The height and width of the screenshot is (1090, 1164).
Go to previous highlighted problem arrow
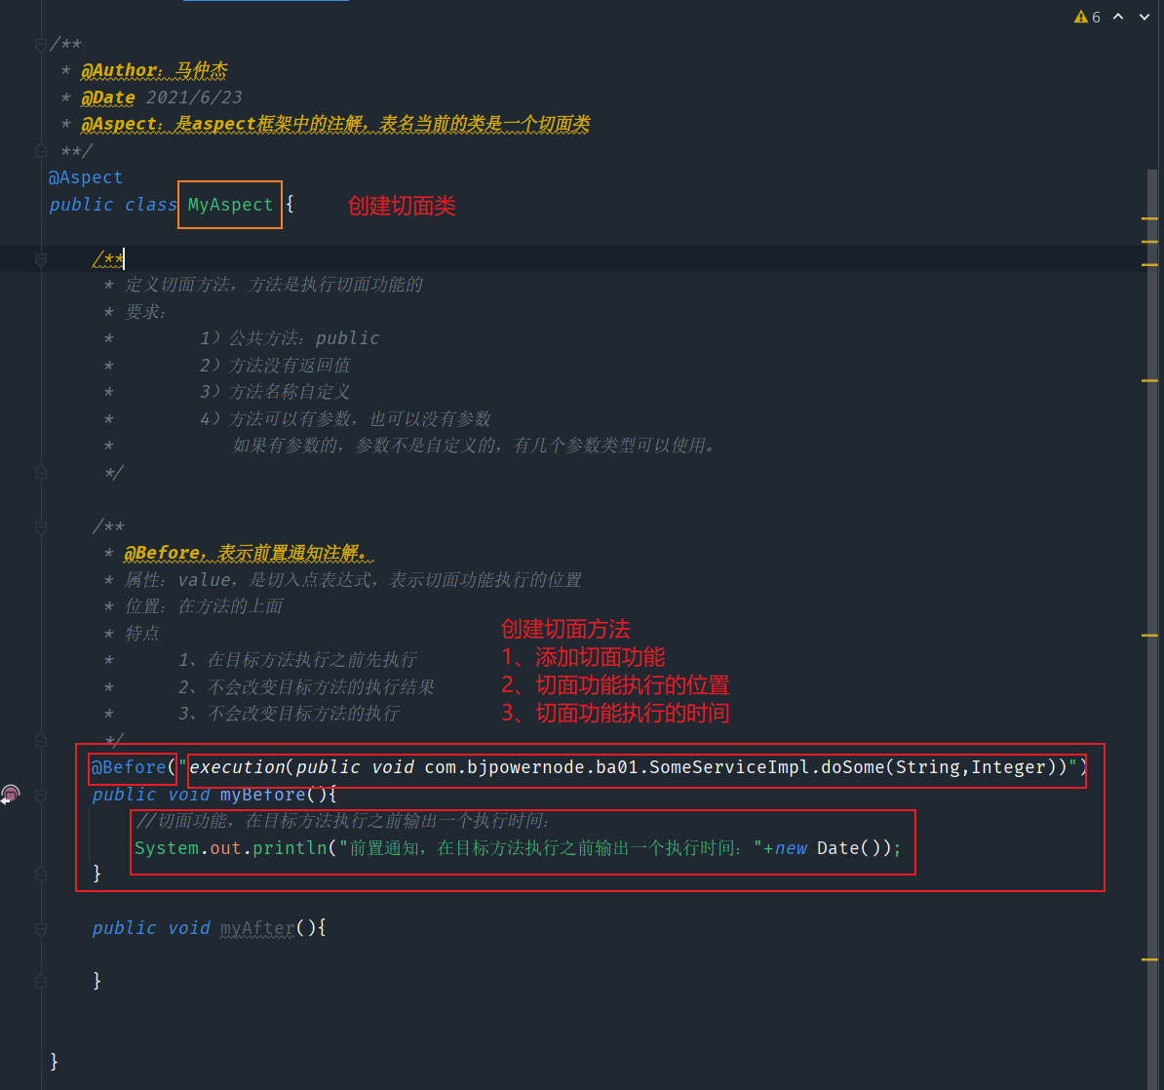[x=1118, y=17]
